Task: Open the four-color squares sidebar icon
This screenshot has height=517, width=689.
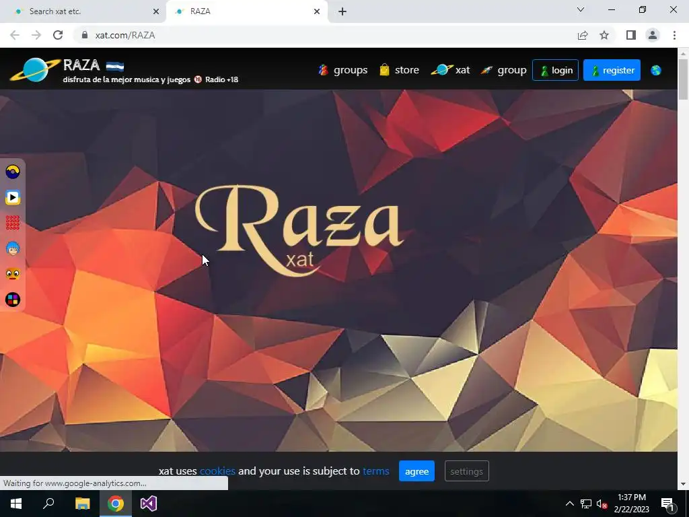Action: [13, 300]
